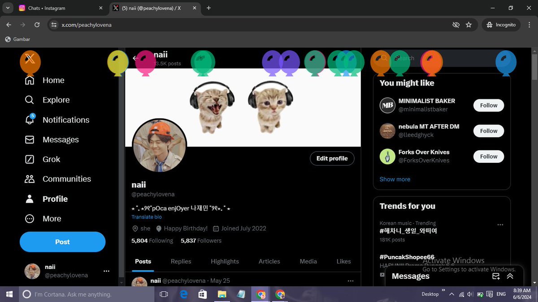Compose a new message in Messages drawer
The image size is (538, 302).
[496, 276]
